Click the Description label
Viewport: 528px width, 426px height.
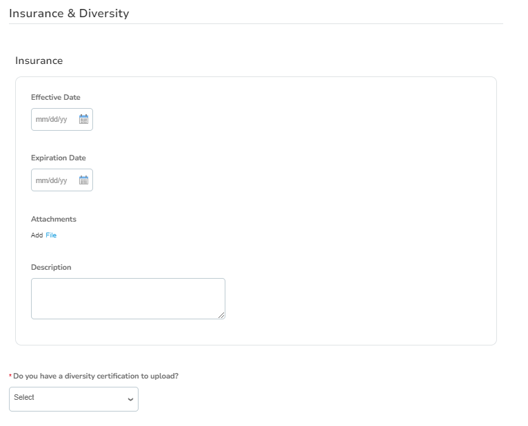click(51, 267)
